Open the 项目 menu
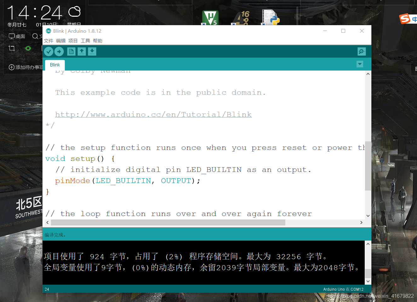The image size is (417, 302). click(x=73, y=41)
